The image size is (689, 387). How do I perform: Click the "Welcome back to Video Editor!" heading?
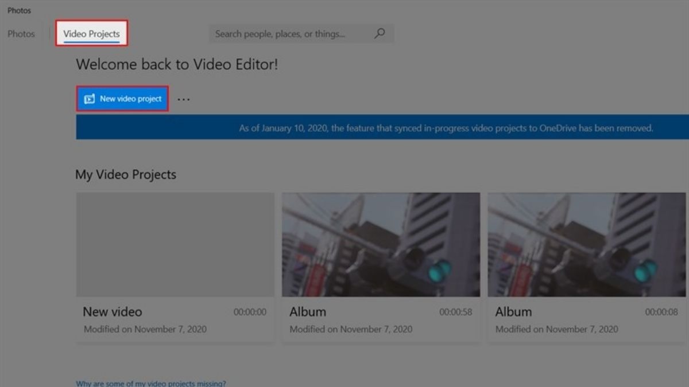point(177,65)
